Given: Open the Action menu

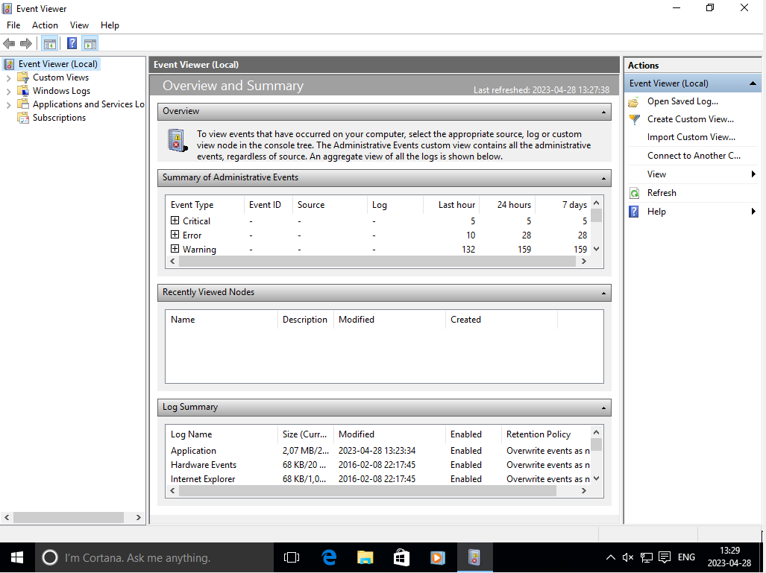Looking at the screenshot, I should pyautogui.click(x=45, y=25).
